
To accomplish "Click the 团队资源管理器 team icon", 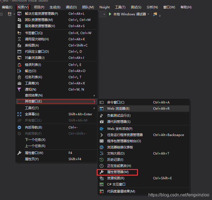I will 19,20.
